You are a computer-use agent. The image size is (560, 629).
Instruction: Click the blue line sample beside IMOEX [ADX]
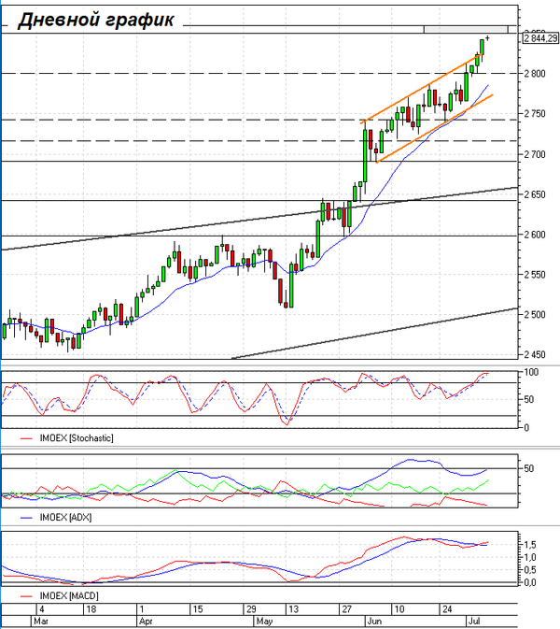point(26,519)
